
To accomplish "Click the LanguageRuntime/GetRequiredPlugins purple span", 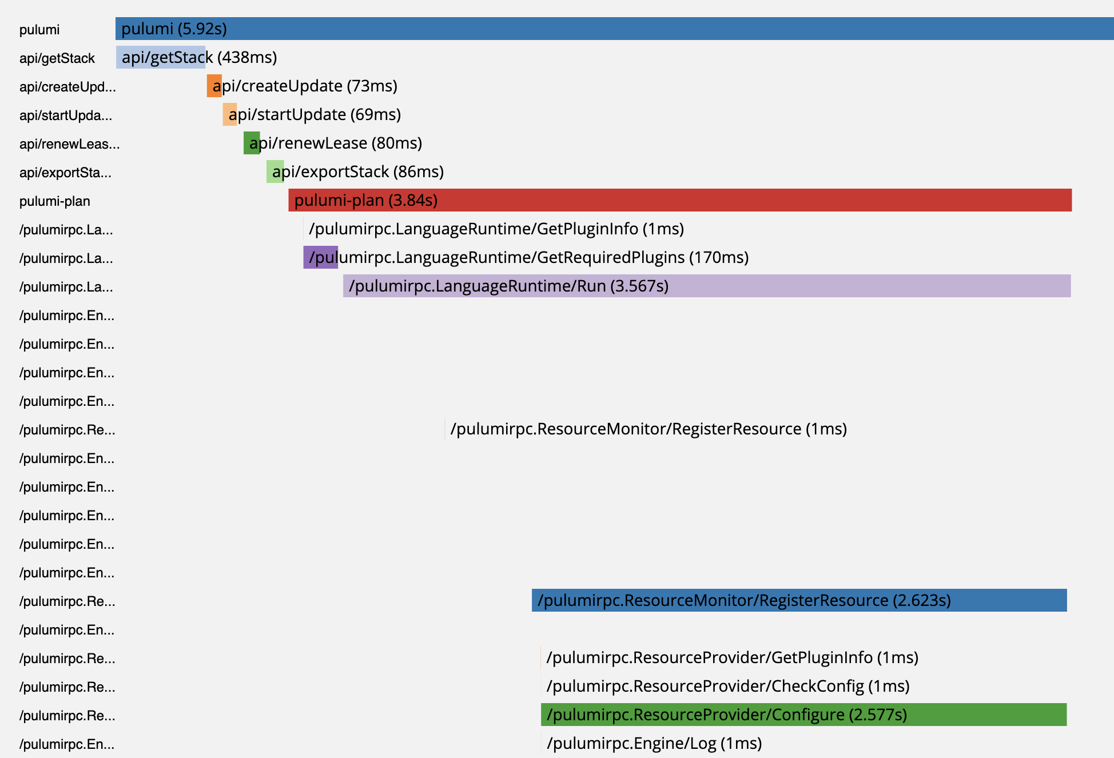I will (x=320, y=258).
